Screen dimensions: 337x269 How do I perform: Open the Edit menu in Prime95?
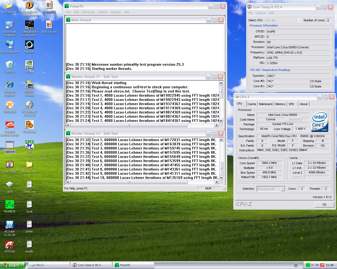point(76,12)
